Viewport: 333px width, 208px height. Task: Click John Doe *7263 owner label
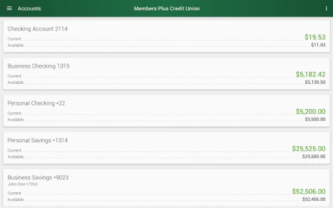(22, 184)
